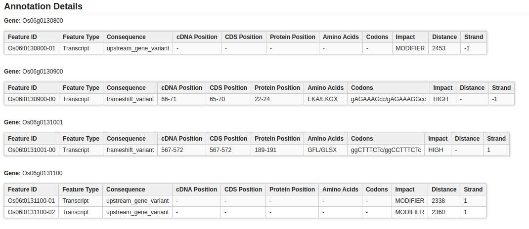
Task: Click the Os06t0131001-00 feature ID cell
Action: 32,150
